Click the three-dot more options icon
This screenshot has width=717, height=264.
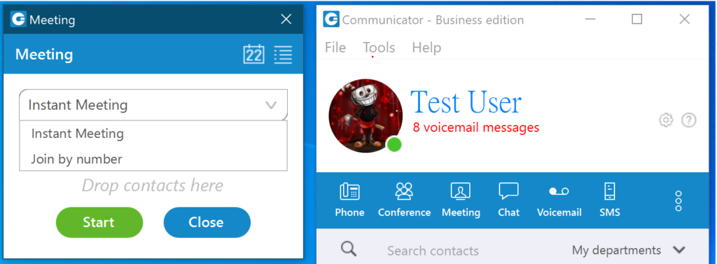pyautogui.click(x=678, y=201)
